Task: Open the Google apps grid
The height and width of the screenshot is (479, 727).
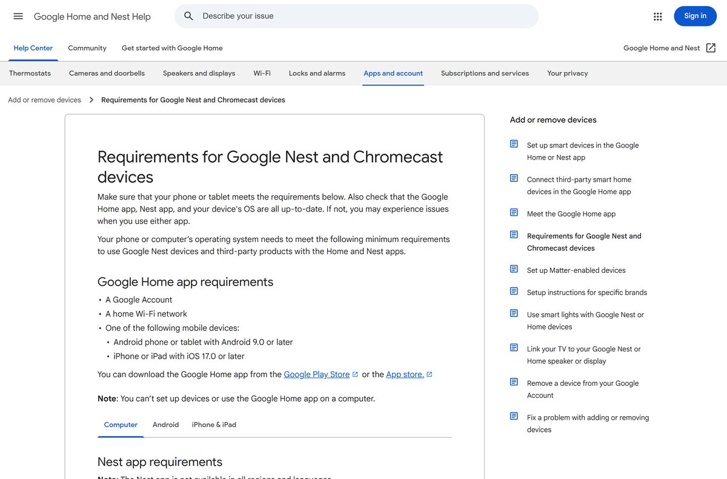Action: coord(658,16)
